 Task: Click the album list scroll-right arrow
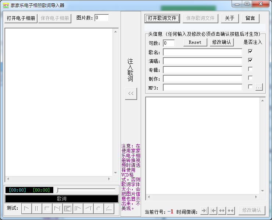click(109, 179)
